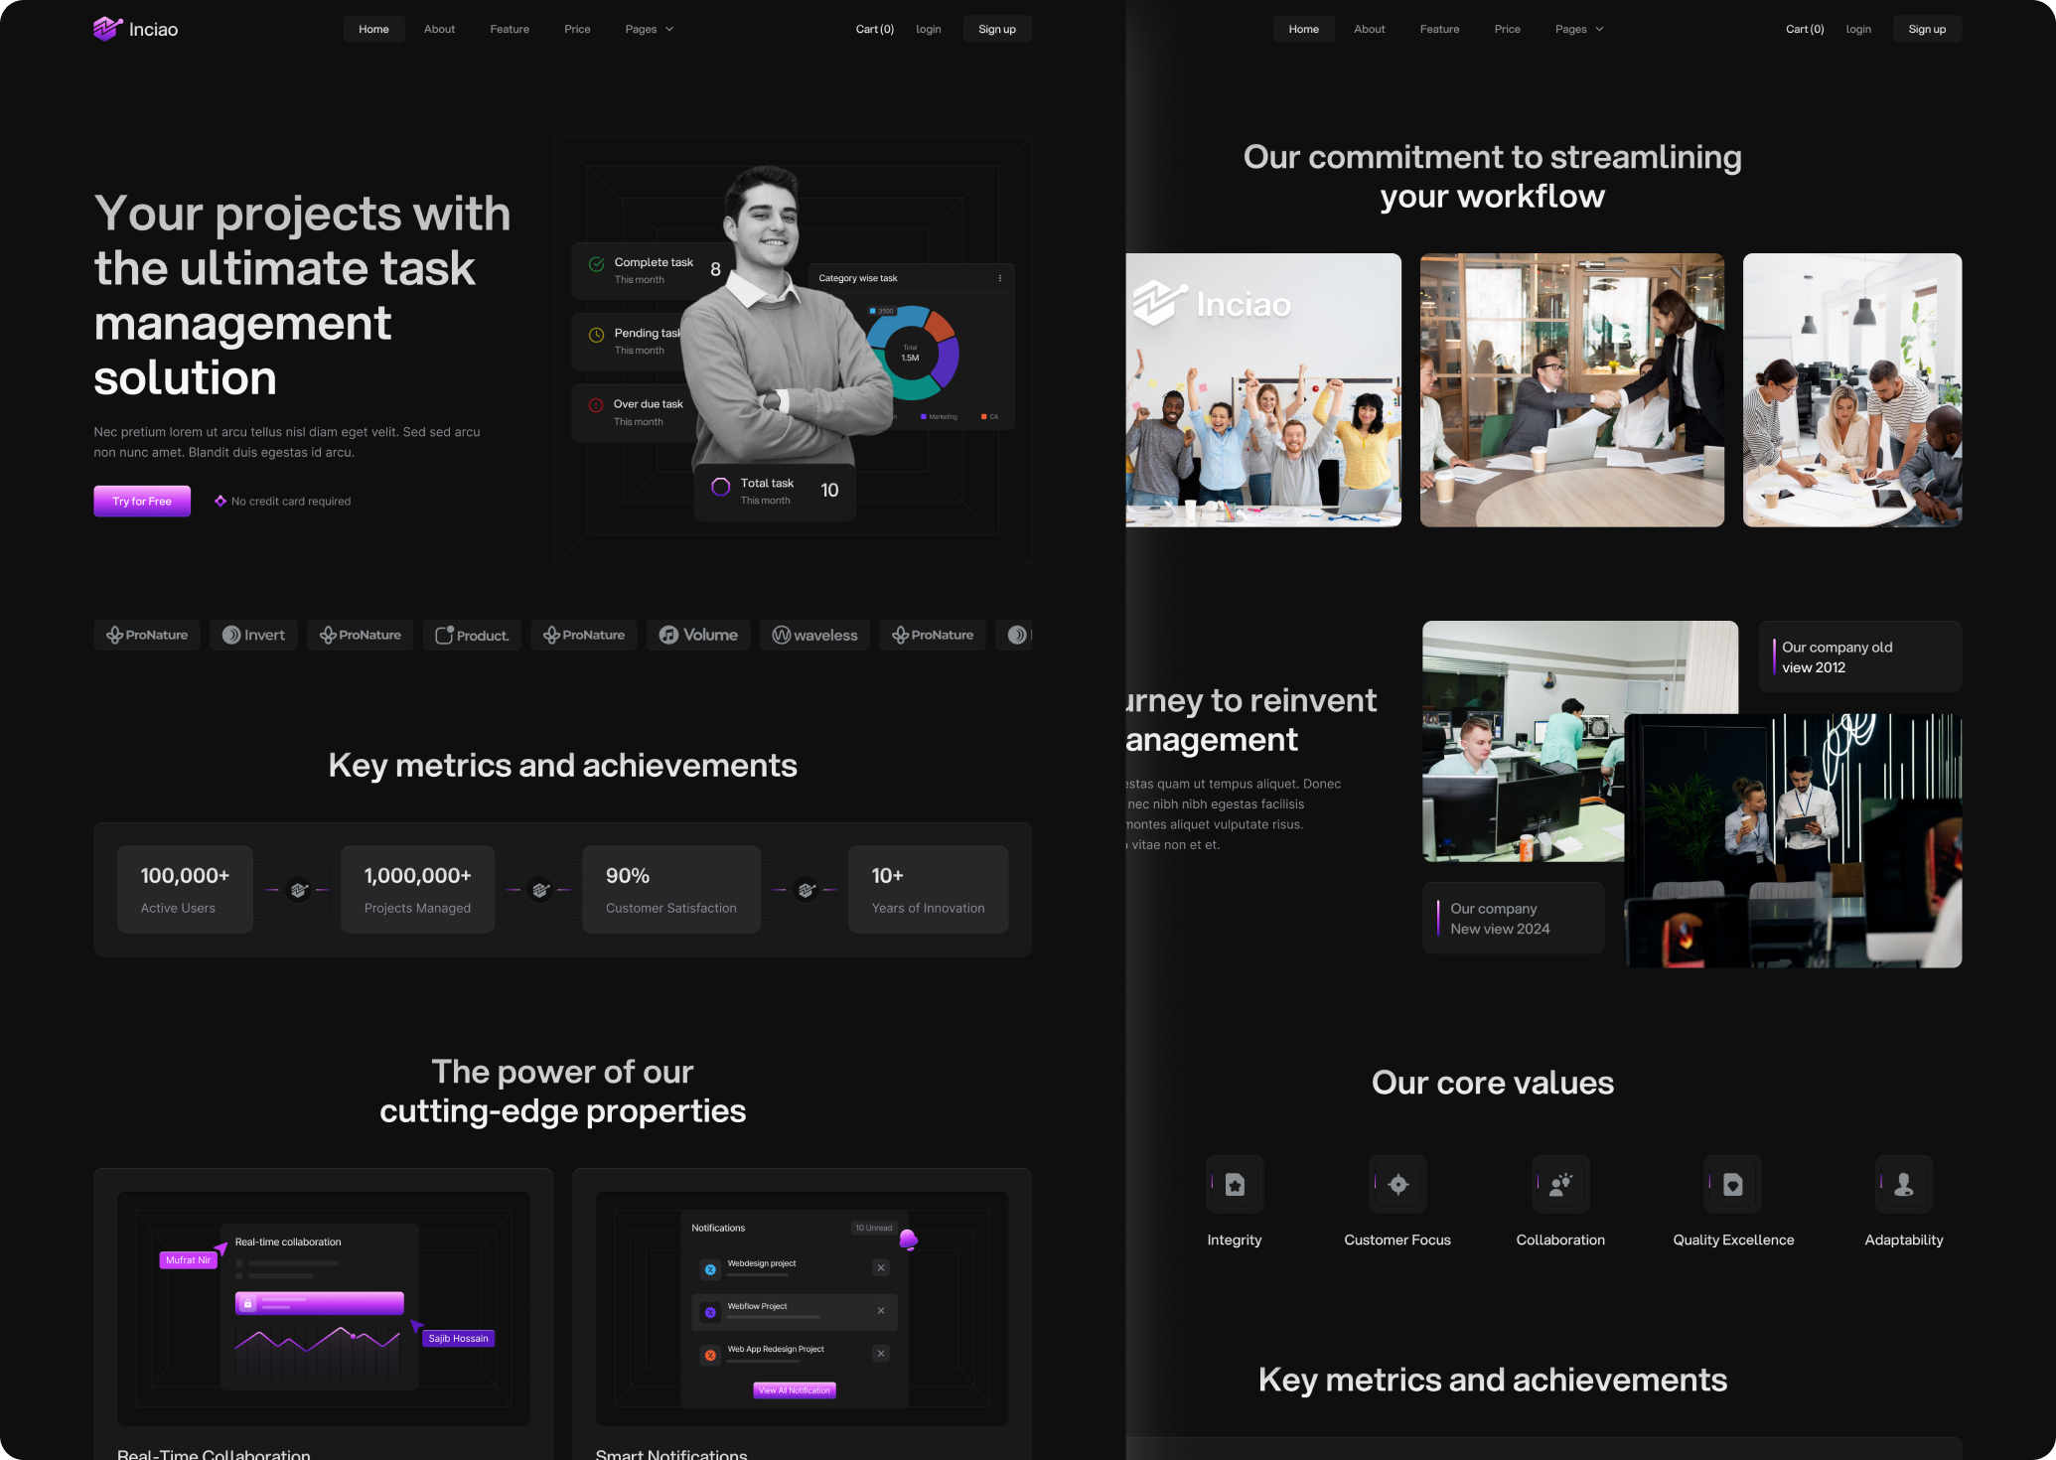Click the purple notification bell icon

(x=908, y=1240)
